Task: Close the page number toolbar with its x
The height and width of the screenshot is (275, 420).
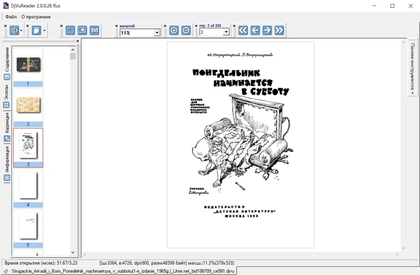Action: (196, 26)
